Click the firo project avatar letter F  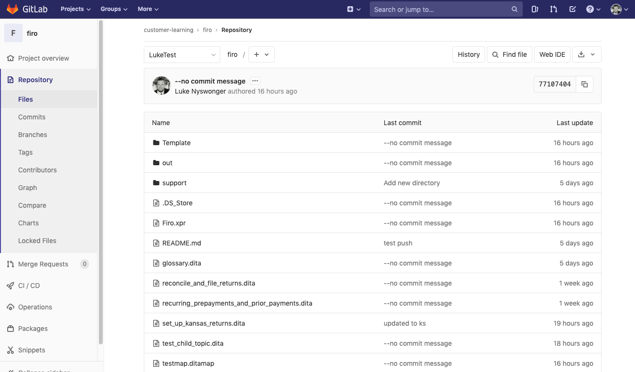13,33
